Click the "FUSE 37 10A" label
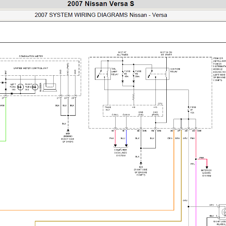The height and width of the screenshot is (226, 226). pyautogui.click(x=193, y=110)
